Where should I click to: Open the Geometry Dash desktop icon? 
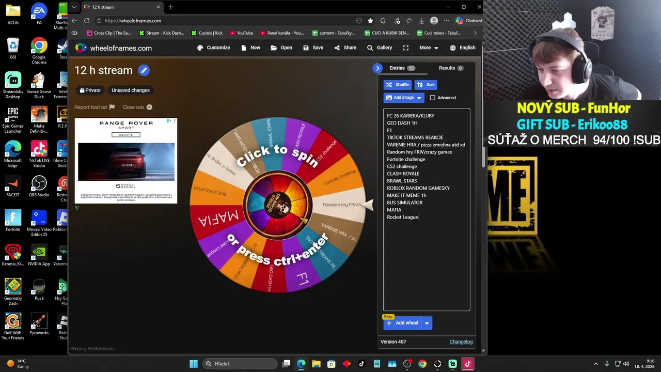[x=13, y=292]
